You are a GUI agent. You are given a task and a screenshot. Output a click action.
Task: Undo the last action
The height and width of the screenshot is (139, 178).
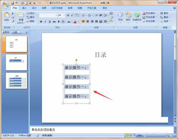[17, 3]
